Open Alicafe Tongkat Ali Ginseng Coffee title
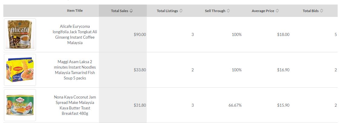The width and height of the screenshot is (344, 123). coord(75,34)
